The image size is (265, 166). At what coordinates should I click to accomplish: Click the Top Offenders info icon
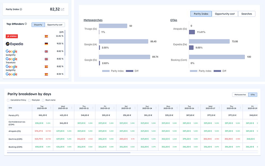coord(26,24)
